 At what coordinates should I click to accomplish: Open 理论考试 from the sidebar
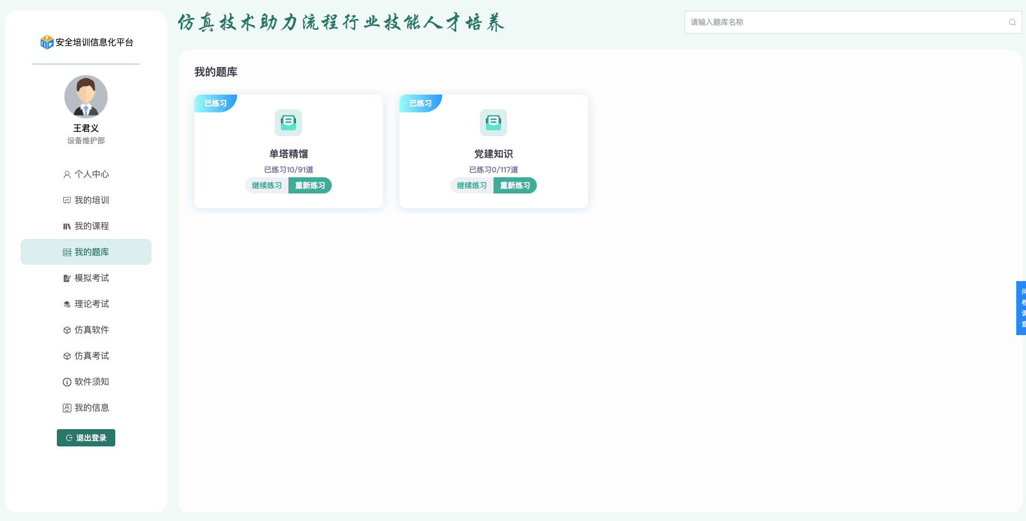point(87,304)
